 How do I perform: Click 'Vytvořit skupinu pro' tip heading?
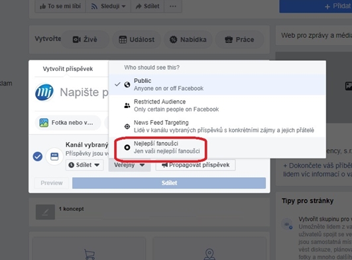325,219
